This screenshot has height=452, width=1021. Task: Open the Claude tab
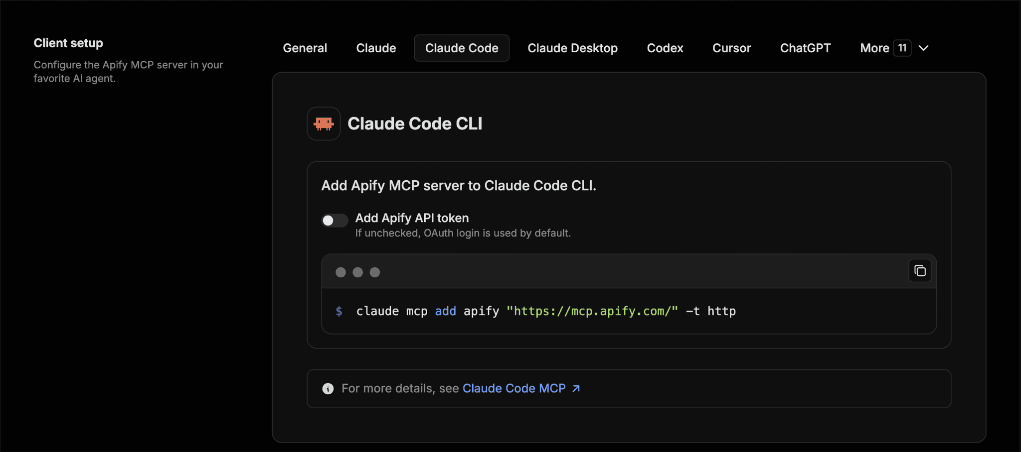376,48
